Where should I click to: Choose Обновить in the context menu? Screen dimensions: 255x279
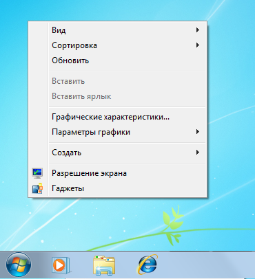pyautogui.click(x=117, y=60)
